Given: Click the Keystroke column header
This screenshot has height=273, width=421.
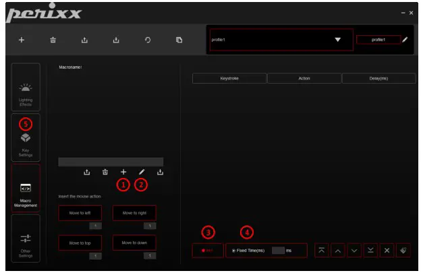Looking at the screenshot, I should 229,78.
